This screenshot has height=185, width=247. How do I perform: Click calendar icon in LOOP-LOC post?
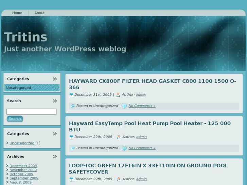(x=71, y=179)
